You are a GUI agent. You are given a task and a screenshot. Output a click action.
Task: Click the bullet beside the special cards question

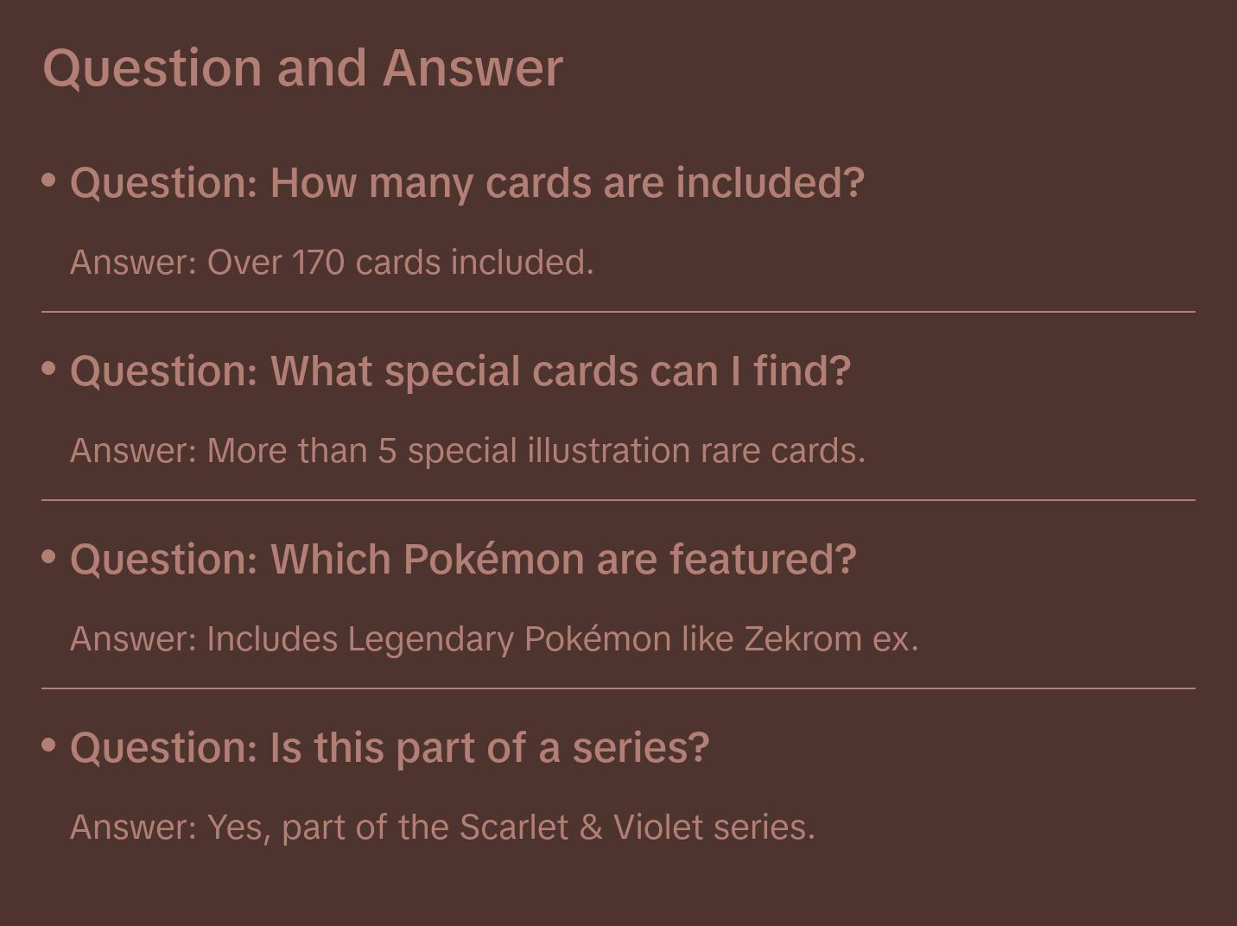click(49, 369)
